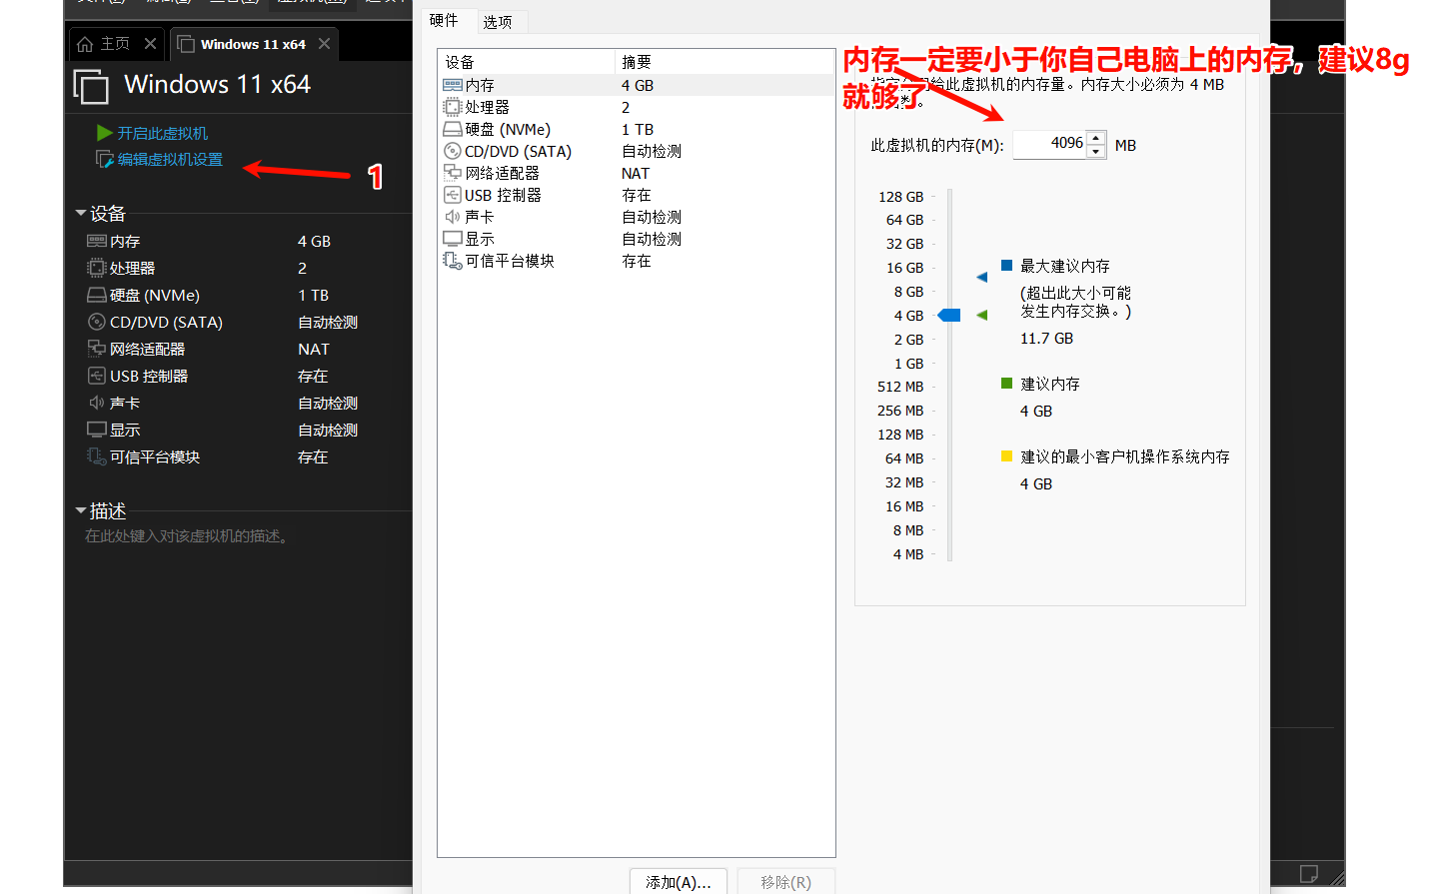This screenshot has height=894, width=1436.
Task: Click the display icon in the VM summary panel
Action: pos(97,430)
